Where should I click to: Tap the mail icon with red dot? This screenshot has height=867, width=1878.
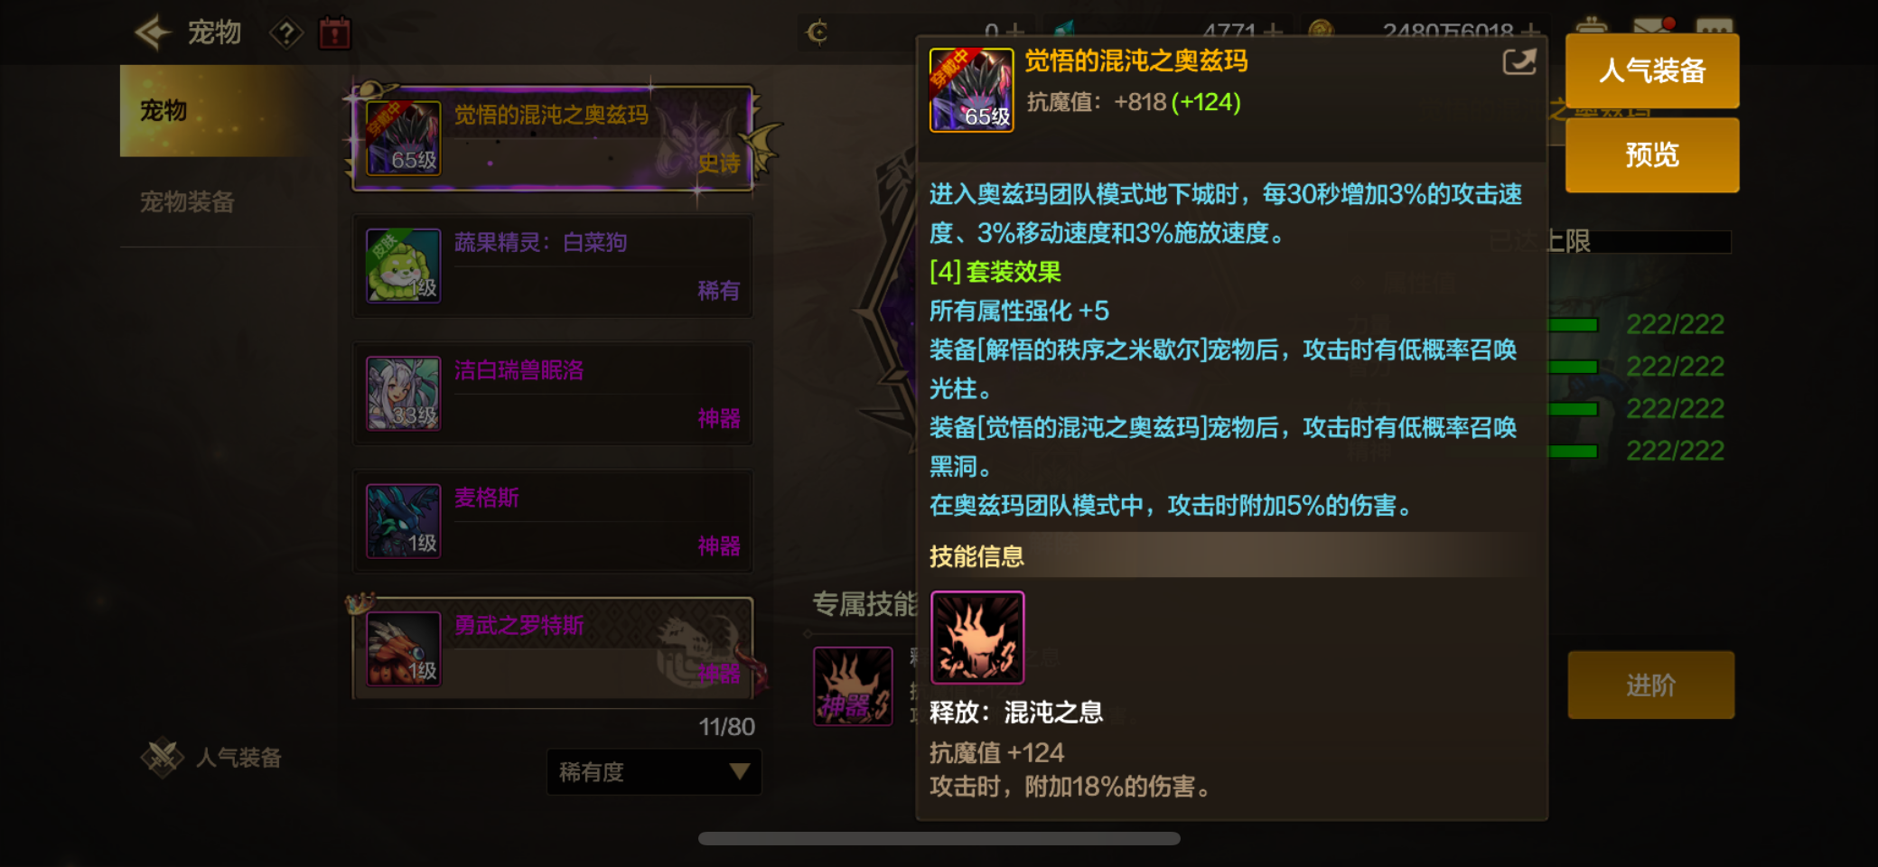click(x=1653, y=27)
